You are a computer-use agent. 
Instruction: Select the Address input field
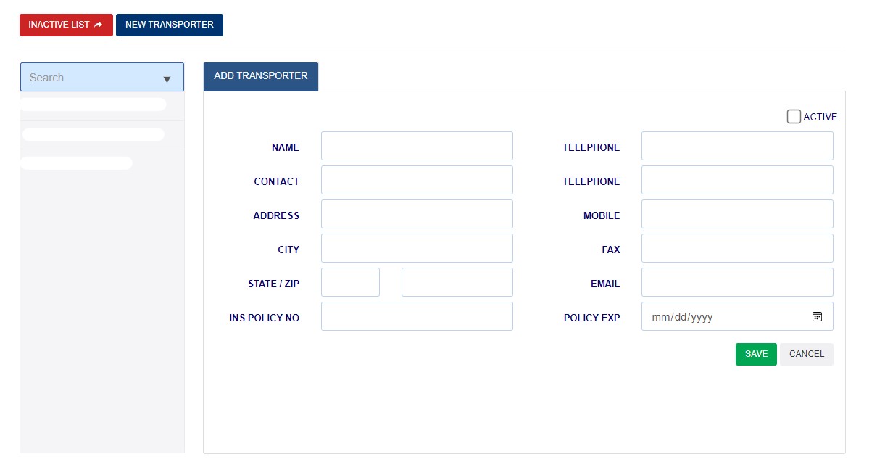417,214
